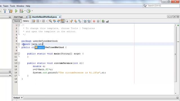The height and width of the screenshot is (101, 180).
Task: Collapse the import fold at line 7
Action: (x=19, y=44)
